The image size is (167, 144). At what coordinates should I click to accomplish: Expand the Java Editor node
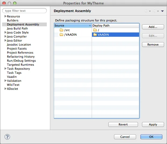(5, 40)
